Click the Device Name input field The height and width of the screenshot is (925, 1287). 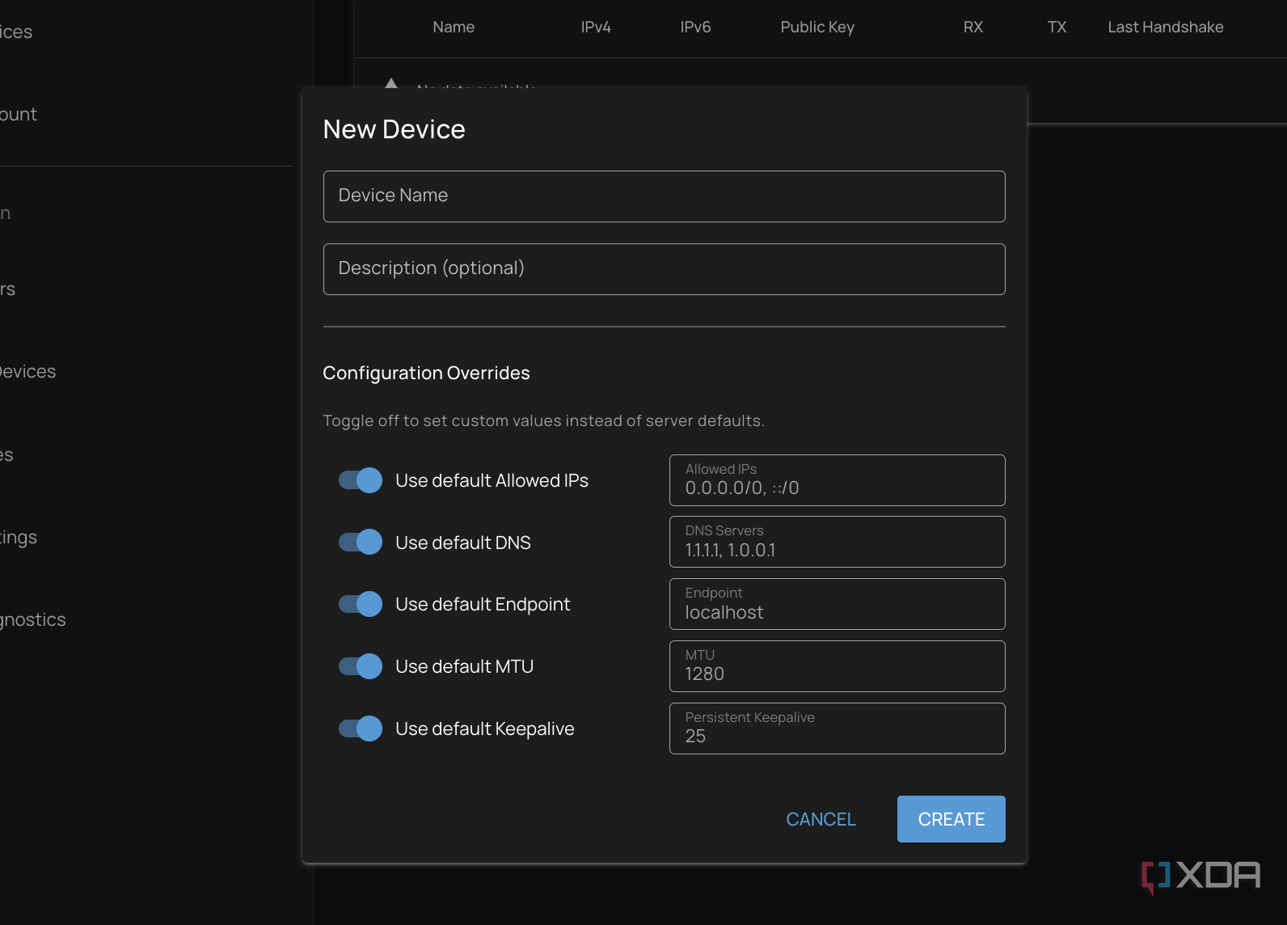tap(664, 196)
